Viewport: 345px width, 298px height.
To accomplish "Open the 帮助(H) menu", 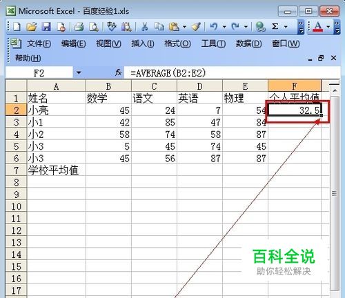I will pyautogui.click(x=28, y=58).
